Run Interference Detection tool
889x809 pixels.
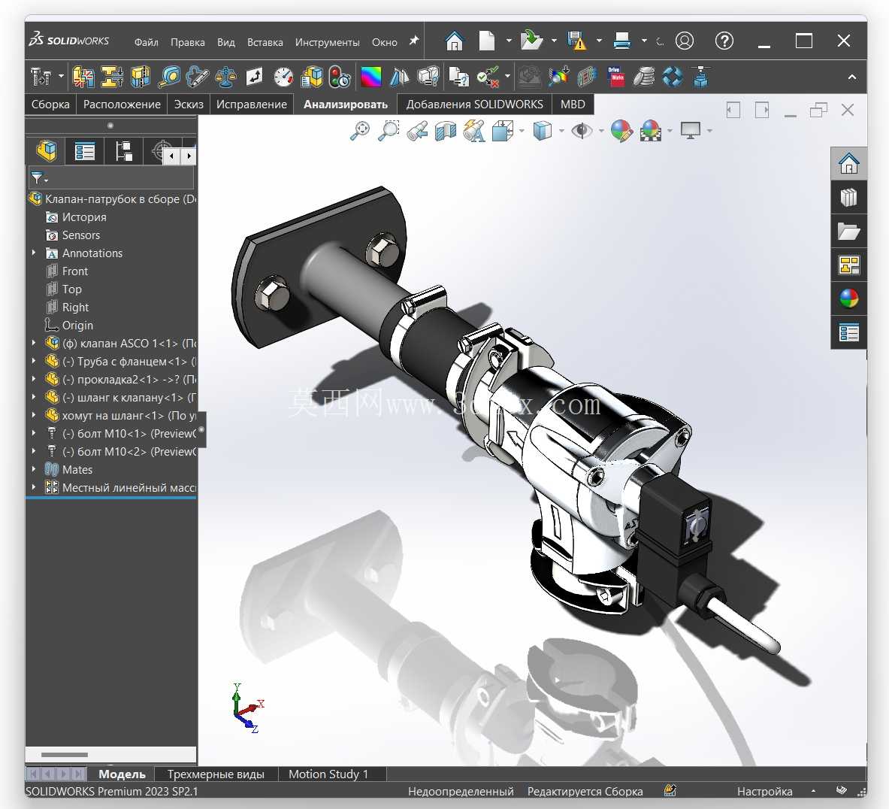[x=83, y=77]
